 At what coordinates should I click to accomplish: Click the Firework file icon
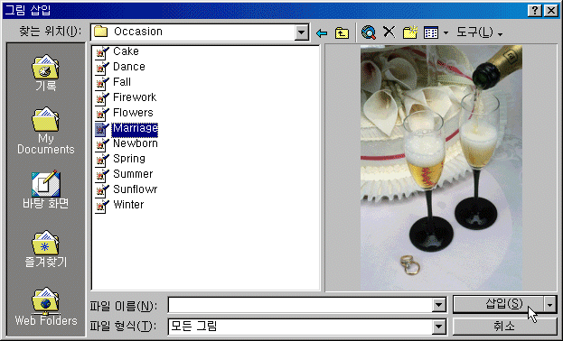click(x=102, y=98)
